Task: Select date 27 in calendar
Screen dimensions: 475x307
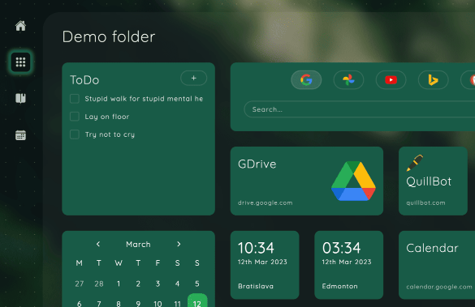Action: (x=80, y=284)
